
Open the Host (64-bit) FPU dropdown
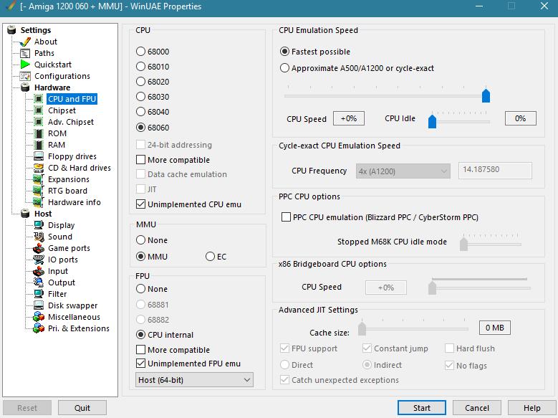click(194, 380)
